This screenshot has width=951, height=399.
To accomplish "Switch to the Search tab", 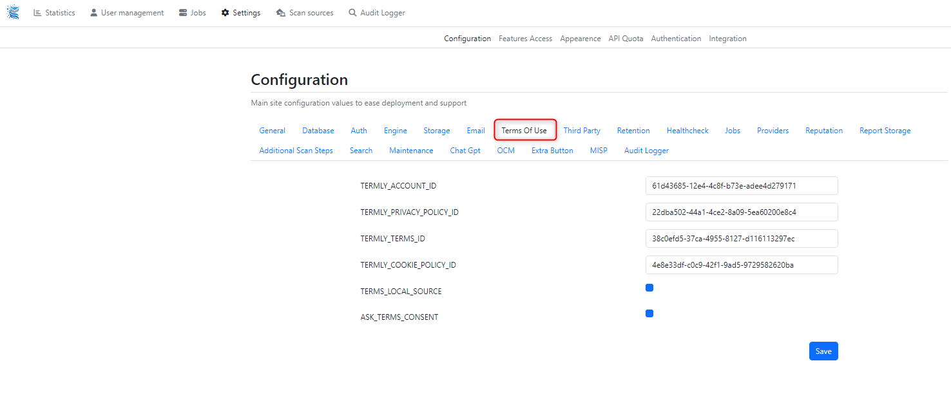I will [361, 151].
